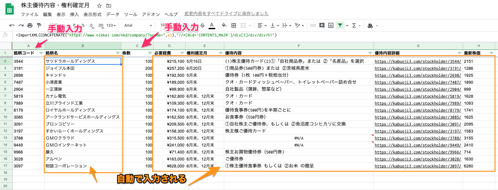Open the kabuoji3 stockholder/3544/ link
This screenshot has width=498, height=190.
point(418,61)
